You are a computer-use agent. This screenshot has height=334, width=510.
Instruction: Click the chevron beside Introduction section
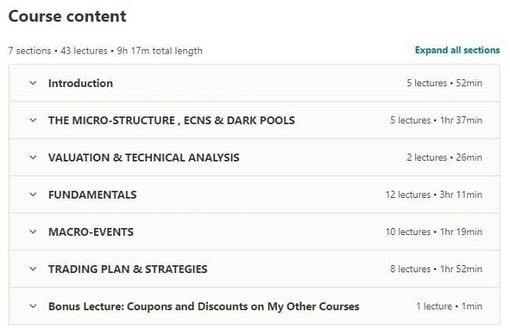tap(32, 83)
